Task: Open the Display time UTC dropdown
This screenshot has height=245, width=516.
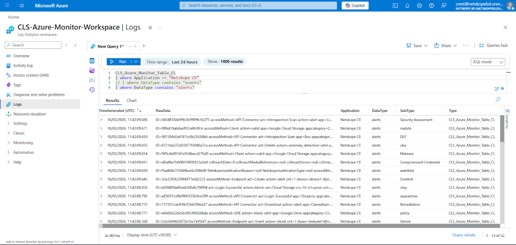Action: 152,235
